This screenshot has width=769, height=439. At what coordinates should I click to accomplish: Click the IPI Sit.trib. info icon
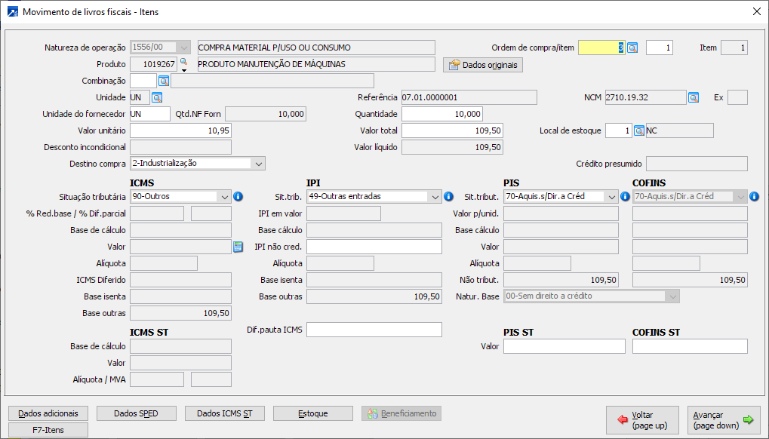[x=448, y=196]
